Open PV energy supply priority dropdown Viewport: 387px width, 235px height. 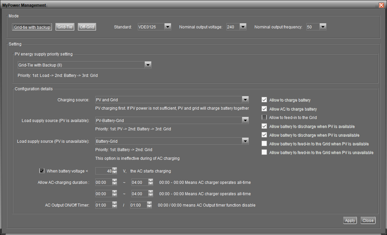(x=148, y=65)
